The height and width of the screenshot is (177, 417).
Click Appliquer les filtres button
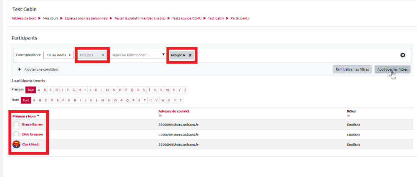point(392,69)
